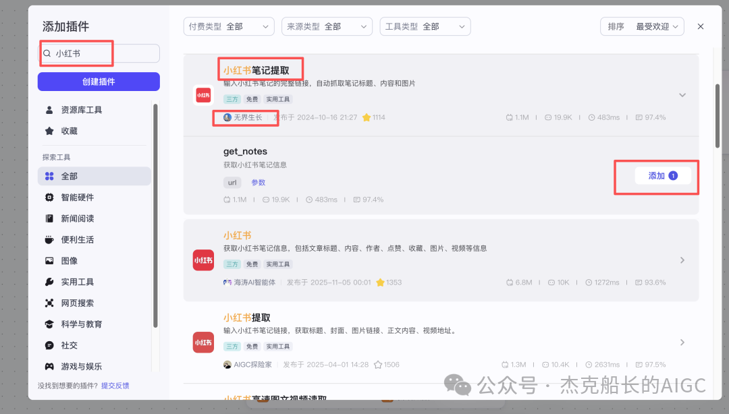The width and height of the screenshot is (729, 414).
Task: Select the 实用工具 category
Action: [x=94, y=282]
